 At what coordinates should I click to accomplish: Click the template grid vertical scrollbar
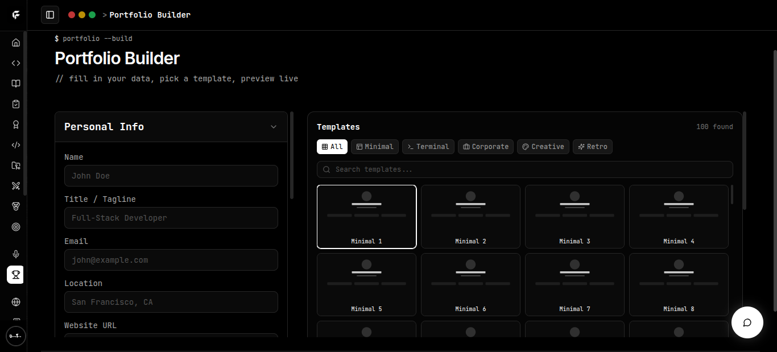[x=732, y=194]
